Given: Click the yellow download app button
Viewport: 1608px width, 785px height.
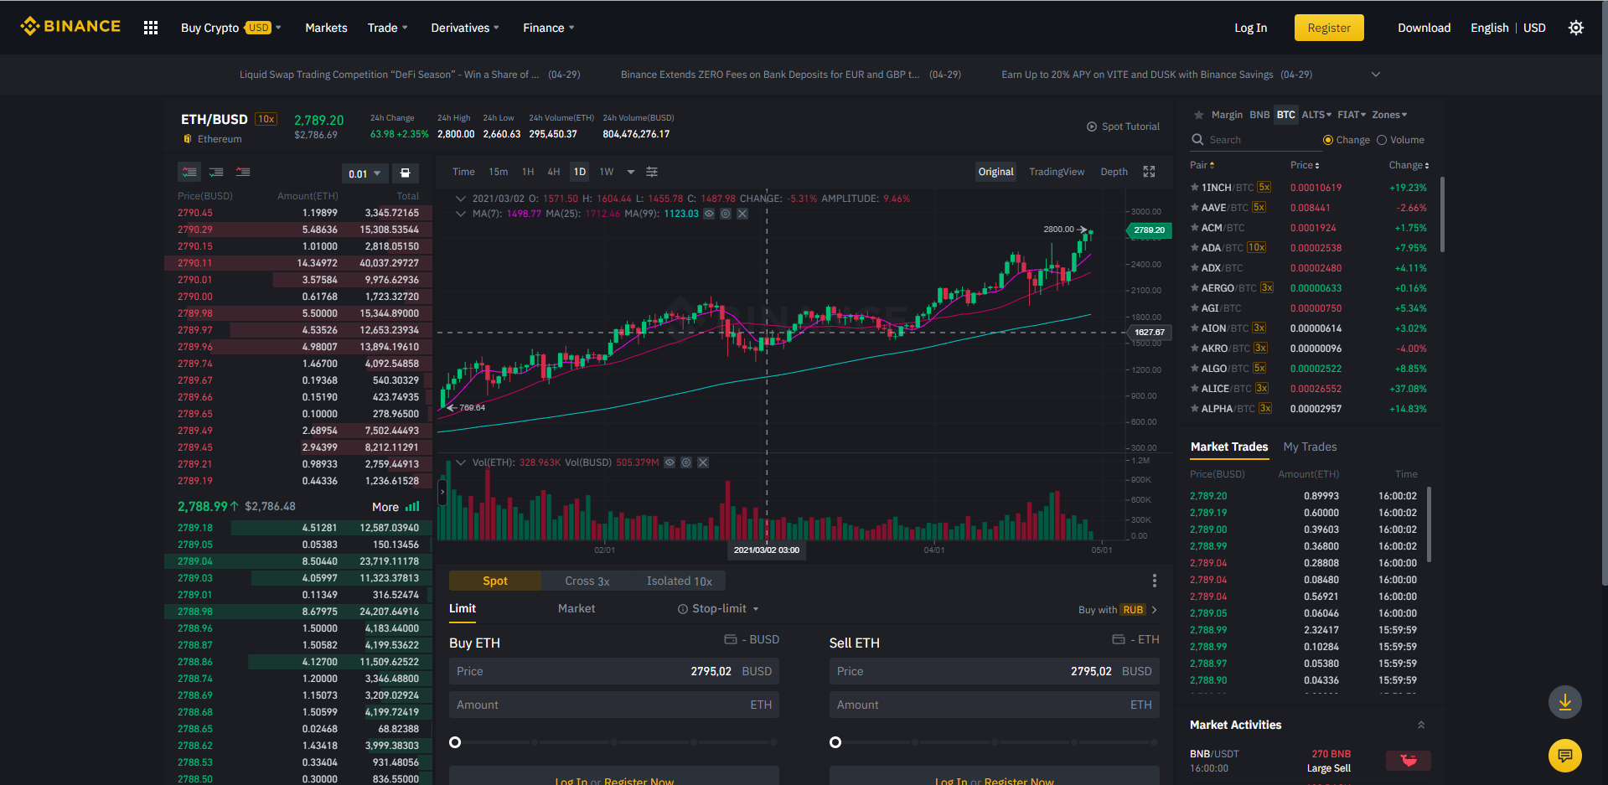Looking at the screenshot, I should [1565, 702].
